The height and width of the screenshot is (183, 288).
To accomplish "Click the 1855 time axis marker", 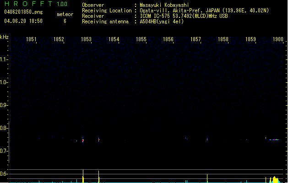I will tap(141, 39).
